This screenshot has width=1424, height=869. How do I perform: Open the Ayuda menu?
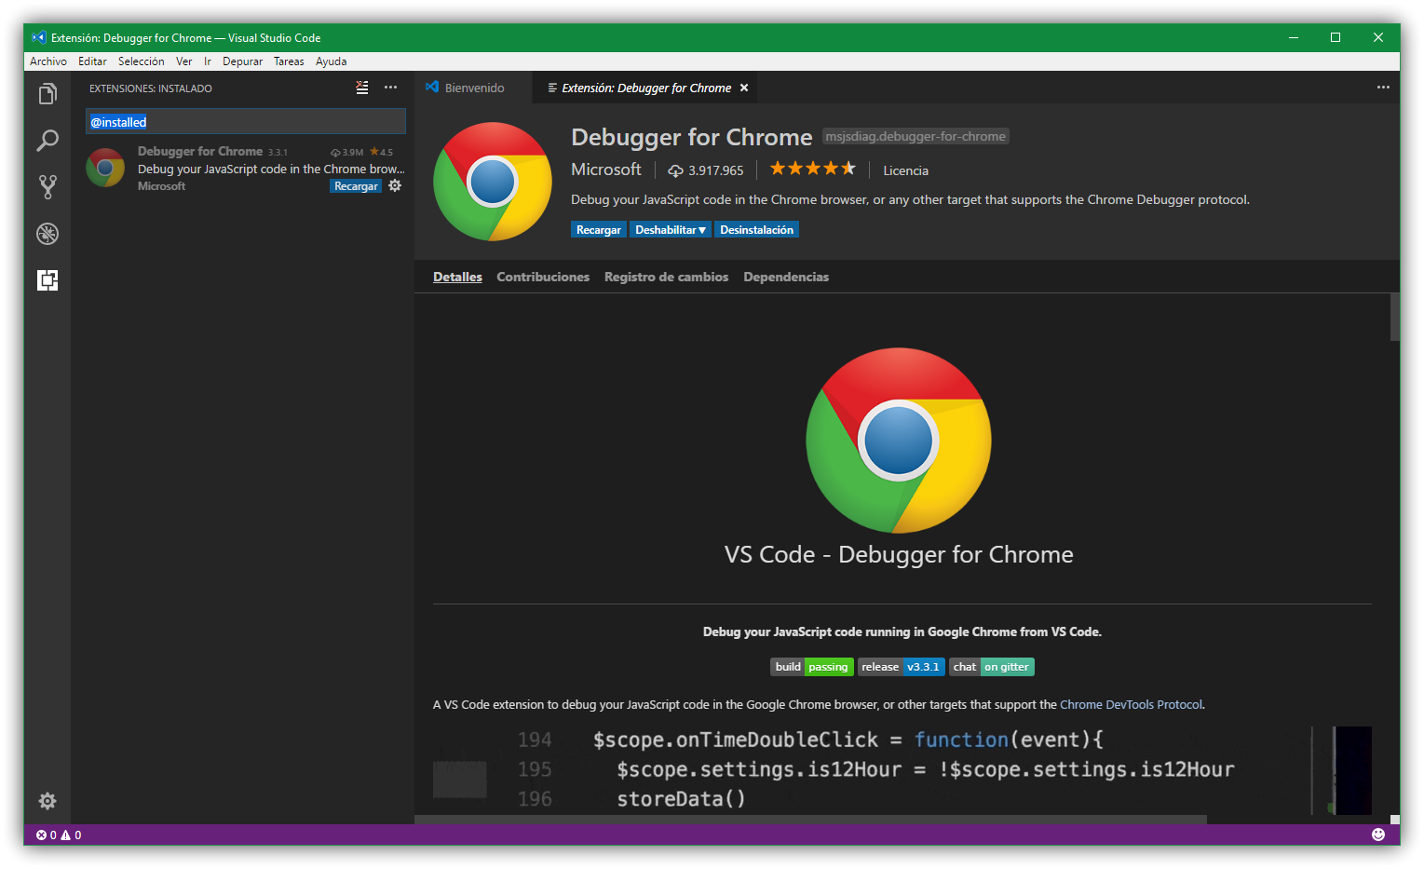(x=331, y=61)
